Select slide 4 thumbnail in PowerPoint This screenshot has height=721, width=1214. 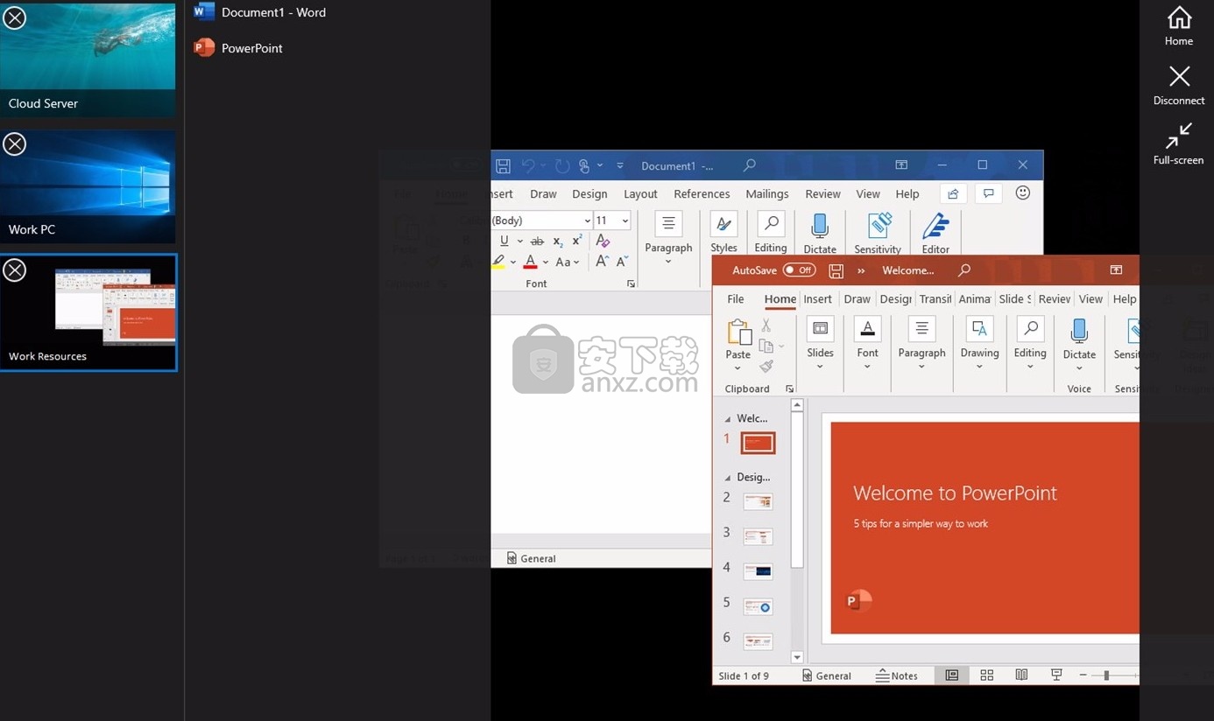coord(758,571)
